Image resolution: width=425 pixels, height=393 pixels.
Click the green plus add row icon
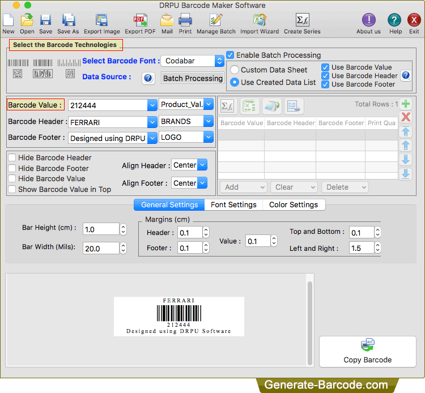click(406, 104)
